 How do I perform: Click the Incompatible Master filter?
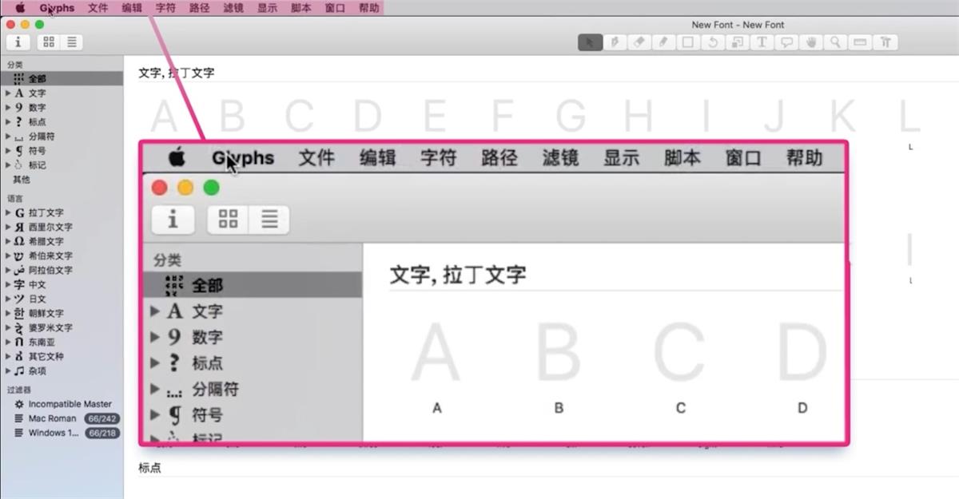click(x=56, y=403)
